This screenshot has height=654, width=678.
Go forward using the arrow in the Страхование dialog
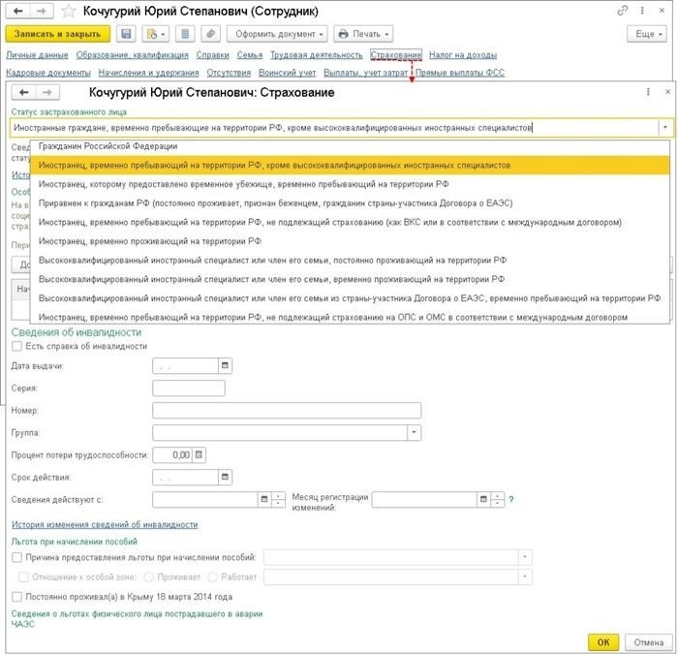(x=47, y=92)
